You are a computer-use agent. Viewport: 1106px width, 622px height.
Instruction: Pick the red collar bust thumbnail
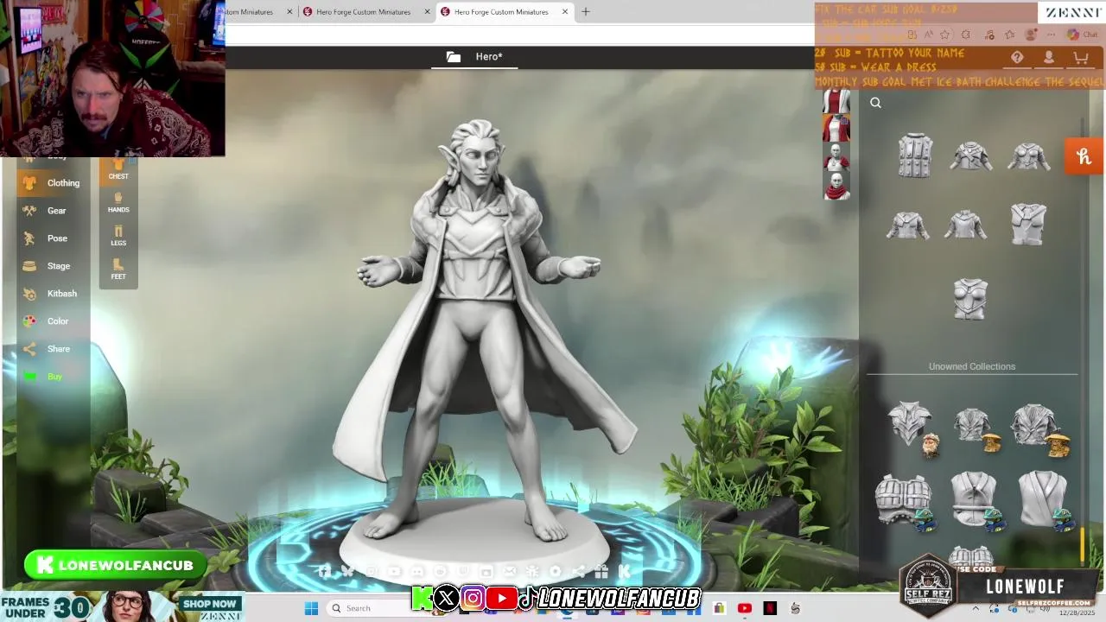836,157
